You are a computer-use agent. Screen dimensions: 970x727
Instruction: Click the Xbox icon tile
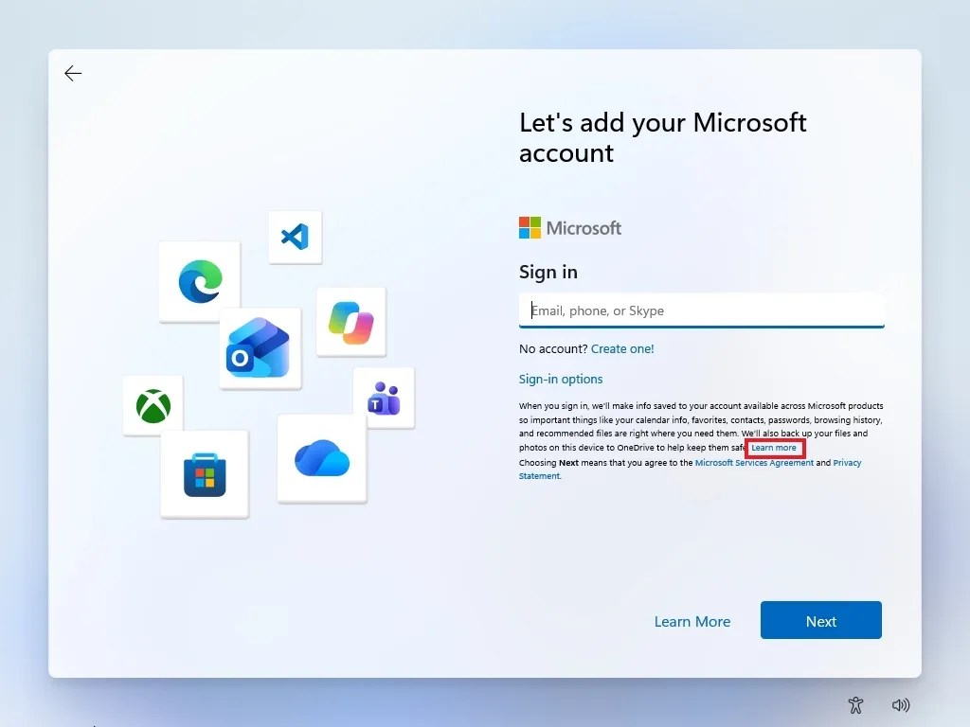click(x=153, y=405)
